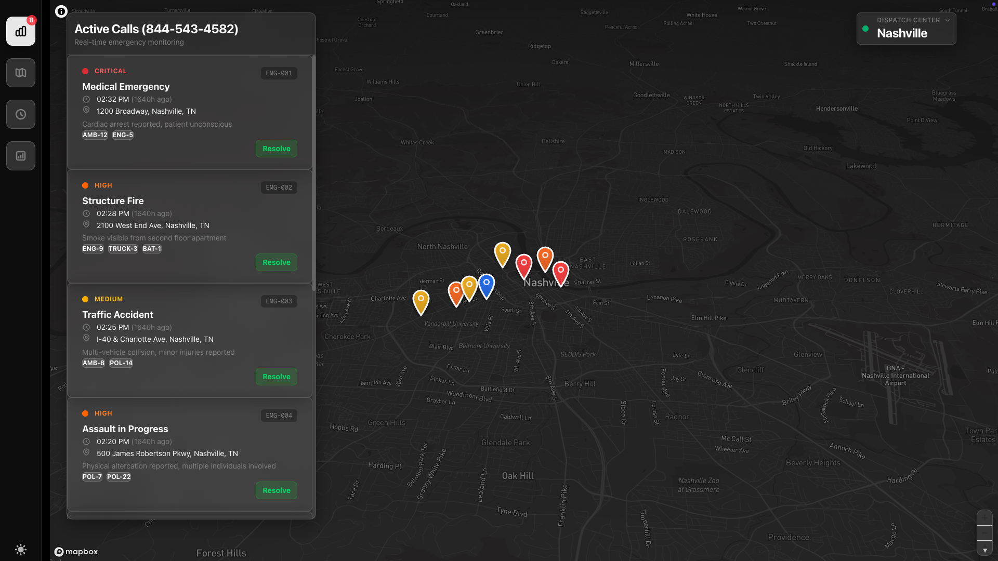Open the Mapbox logo link
The width and height of the screenshot is (998, 561).
76,552
